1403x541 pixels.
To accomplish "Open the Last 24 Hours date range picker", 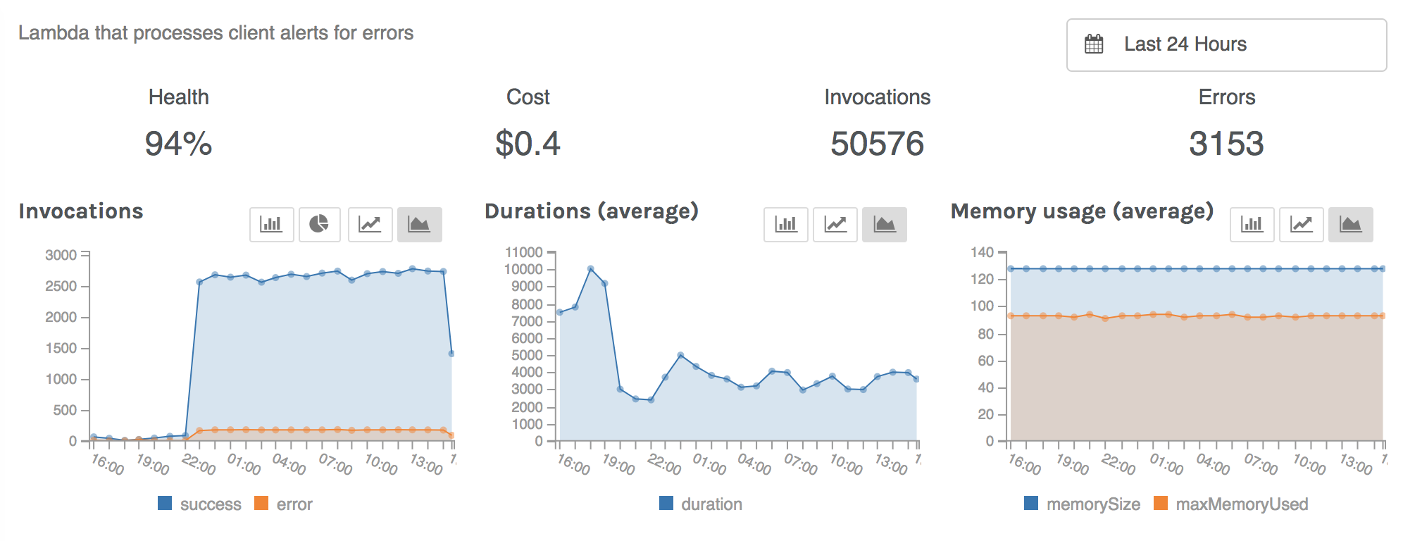I will tap(1226, 45).
